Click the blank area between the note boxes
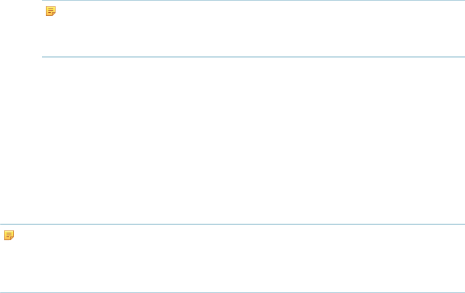The image size is (465, 293). (x=233, y=141)
